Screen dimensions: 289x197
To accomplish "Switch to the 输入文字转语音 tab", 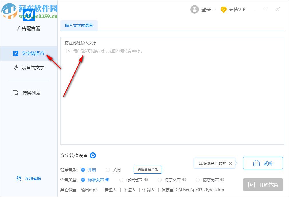I will click(x=79, y=25).
